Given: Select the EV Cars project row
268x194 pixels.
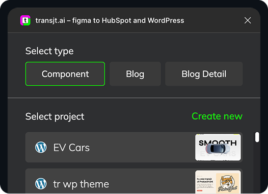Looking at the screenshot, I should [x=134, y=147].
